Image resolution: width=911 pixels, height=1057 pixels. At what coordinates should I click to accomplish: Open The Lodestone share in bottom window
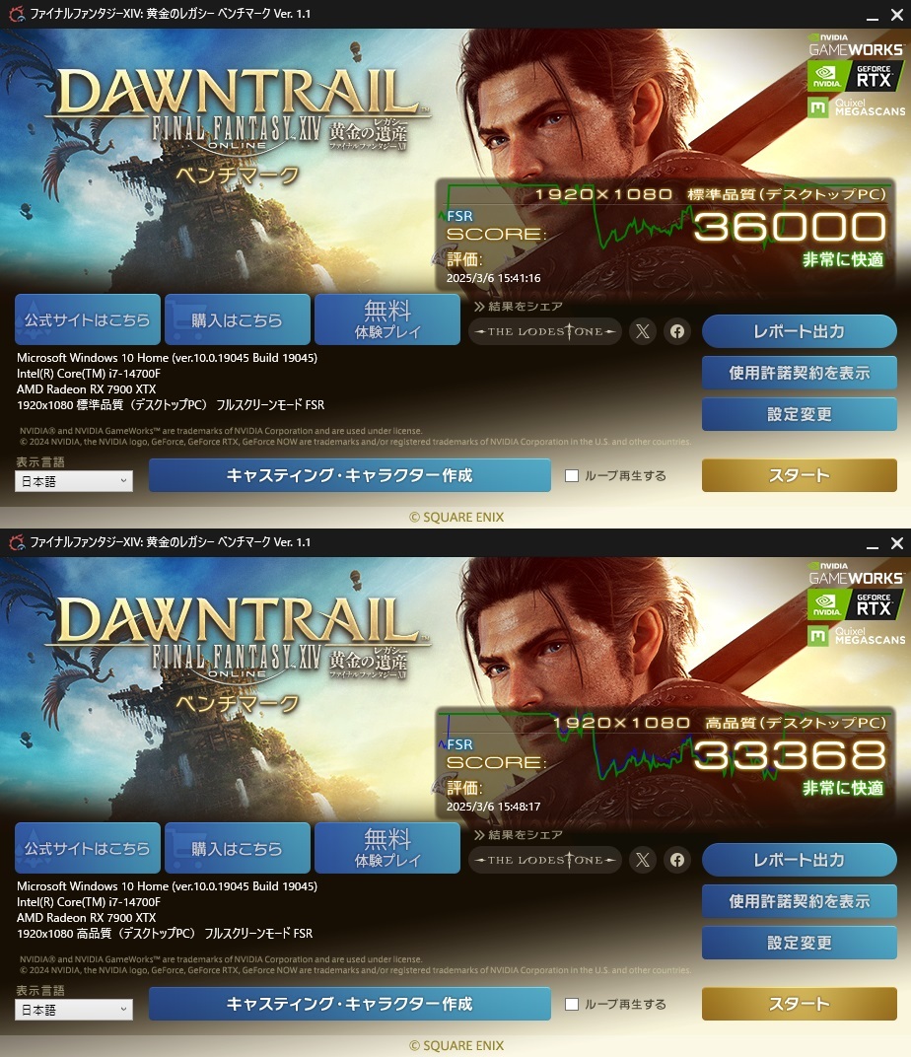[544, 860]
